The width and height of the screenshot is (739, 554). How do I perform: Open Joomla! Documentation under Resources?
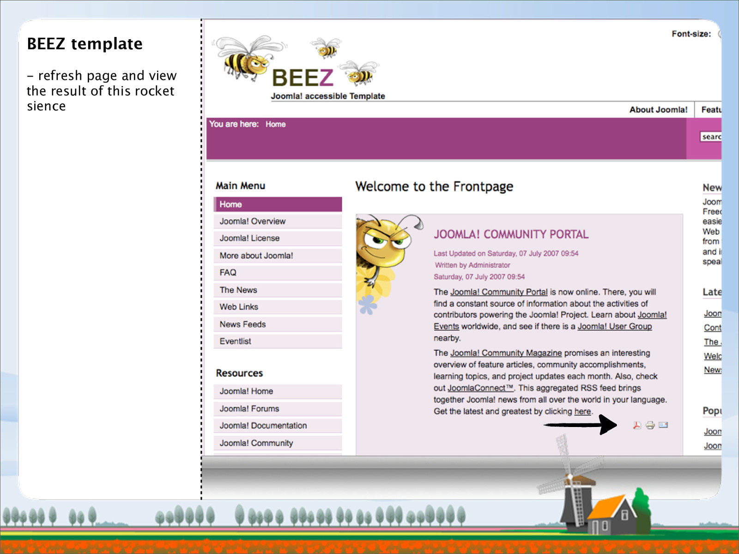[278, 425]
